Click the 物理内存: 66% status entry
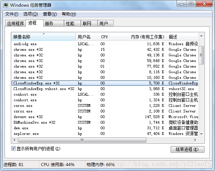This screenshot has height=171, width=215. [100, 165]
